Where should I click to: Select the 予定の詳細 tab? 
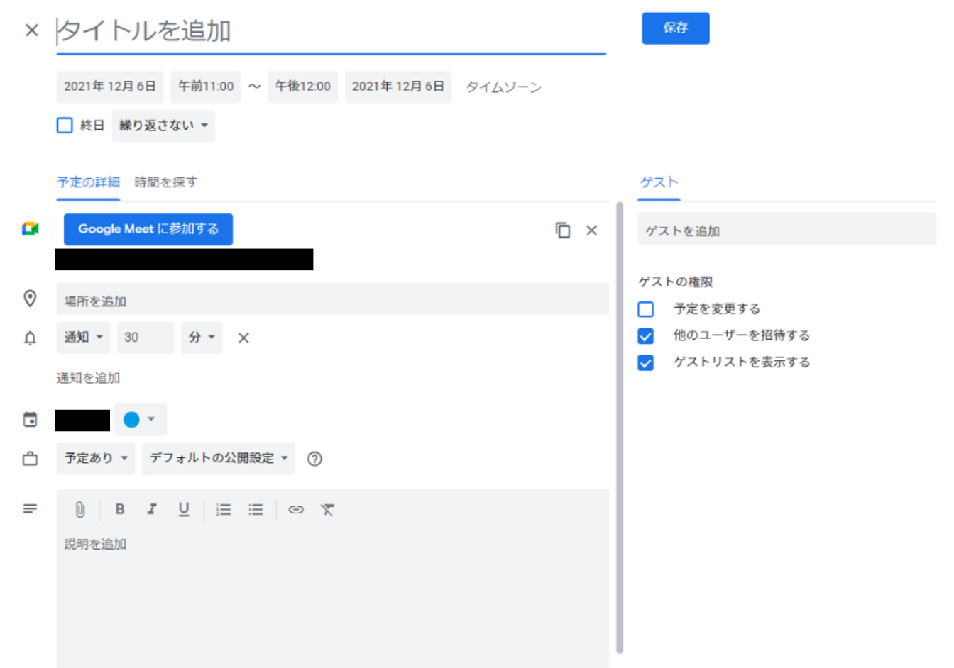click(88, 182)
